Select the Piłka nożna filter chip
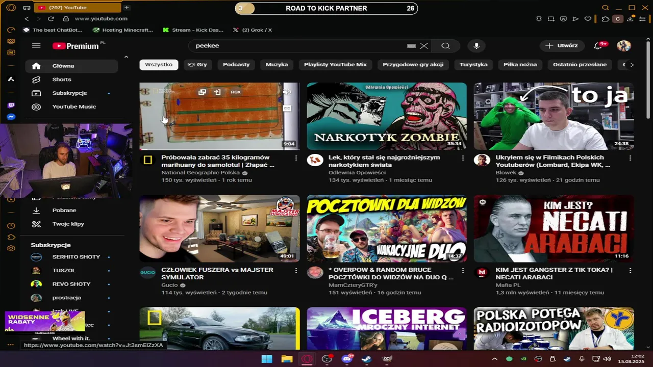The width and height of the screenshot is (653, 367). coord(520,65)
